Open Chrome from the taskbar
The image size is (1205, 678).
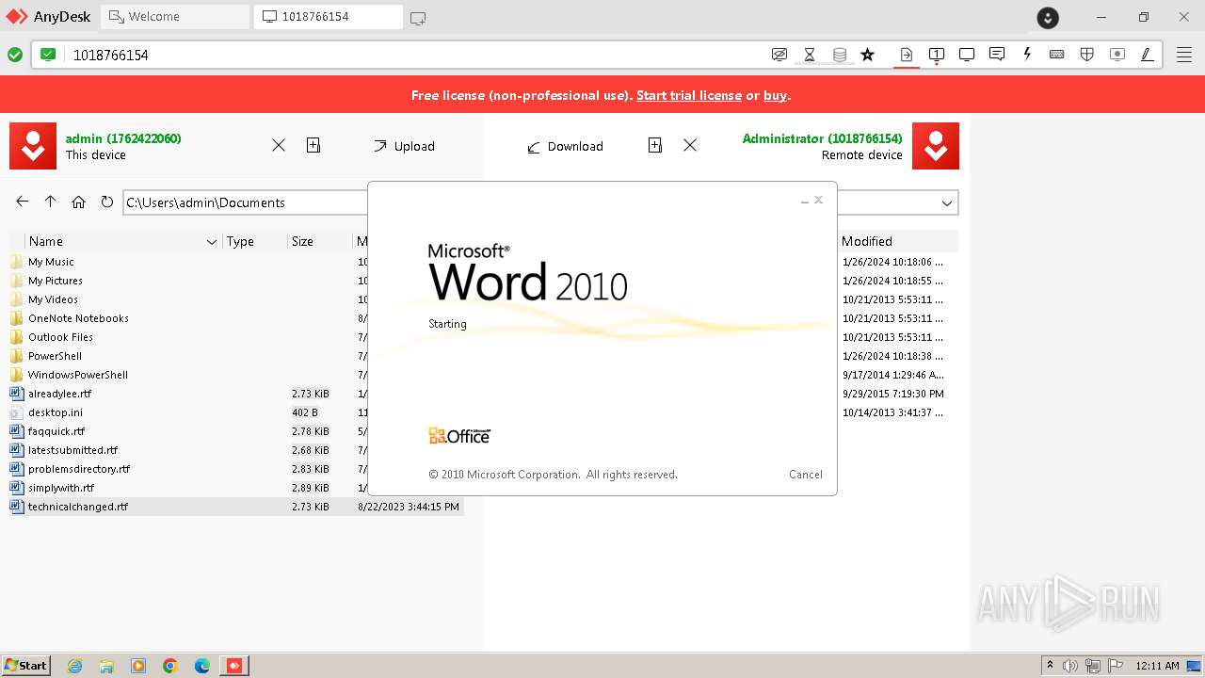(170, 666)
